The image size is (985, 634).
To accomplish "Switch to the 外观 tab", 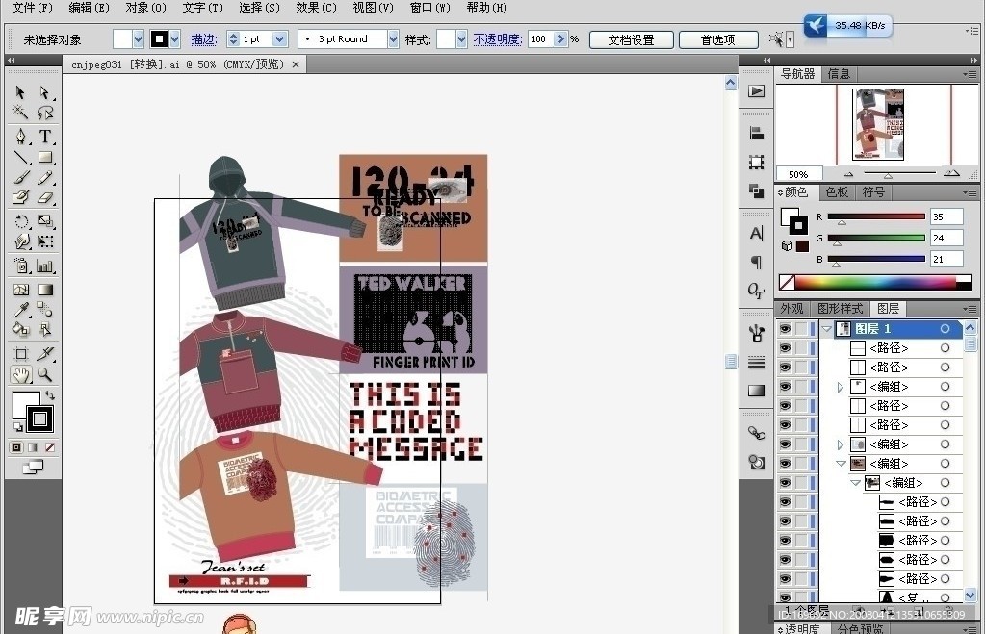I will pyautogui.click(x=792, y=308).
